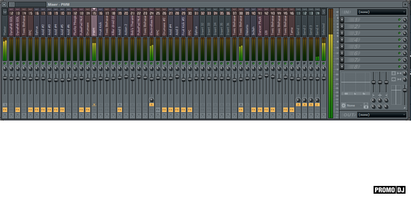Image resolution: width=411 pixels, height=201 pixels.
Task: Mute the PWM track 15 green LED
Action: point(94,63)
